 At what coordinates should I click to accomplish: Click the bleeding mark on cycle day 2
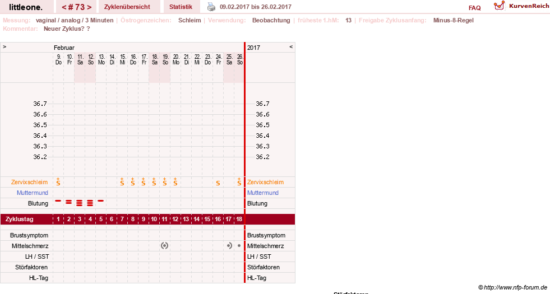(x=69, y=202)
